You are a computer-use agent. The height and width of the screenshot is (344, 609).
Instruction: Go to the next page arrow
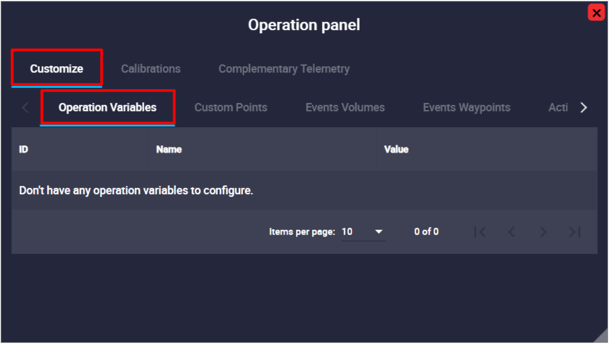[x=543, y=232]
